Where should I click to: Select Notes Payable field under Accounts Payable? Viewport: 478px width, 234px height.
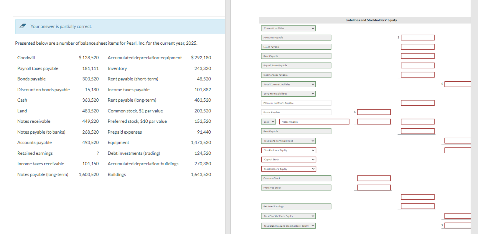296,47
